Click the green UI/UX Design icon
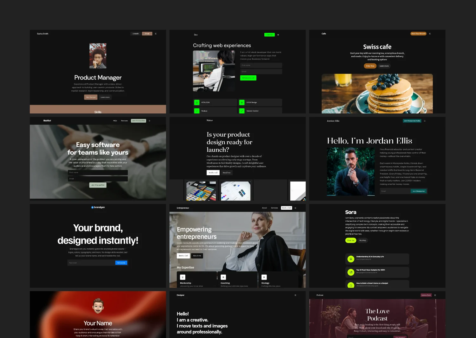 (x=242, y=102)
